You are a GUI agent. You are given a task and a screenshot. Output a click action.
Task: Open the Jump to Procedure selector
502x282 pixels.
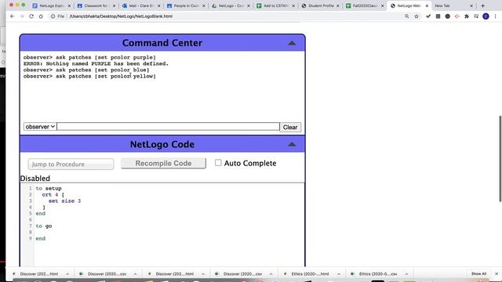tap(71, 164)
